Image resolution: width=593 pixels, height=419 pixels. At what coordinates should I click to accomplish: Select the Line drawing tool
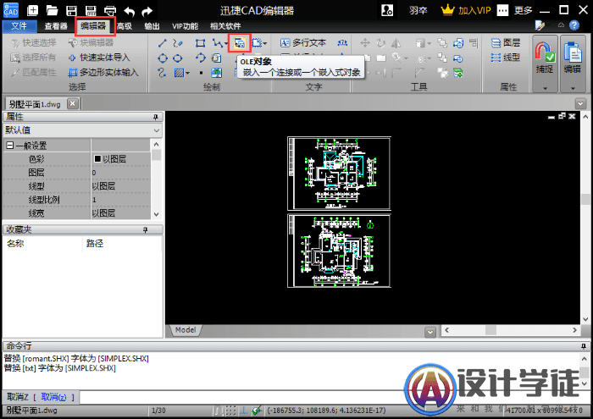point(163,43)
